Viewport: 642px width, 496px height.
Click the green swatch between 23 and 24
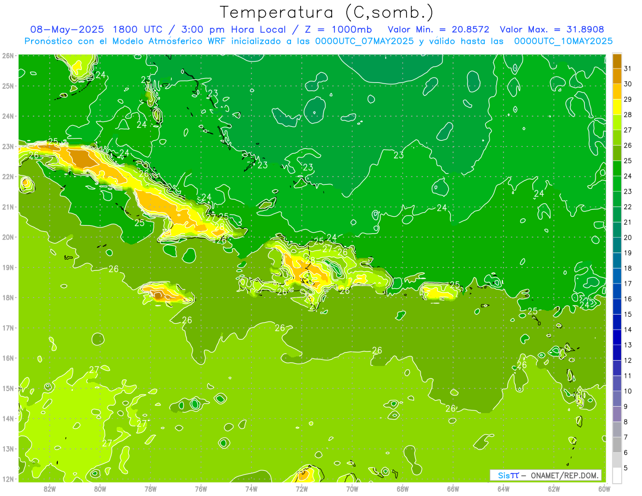pos(617,184)
